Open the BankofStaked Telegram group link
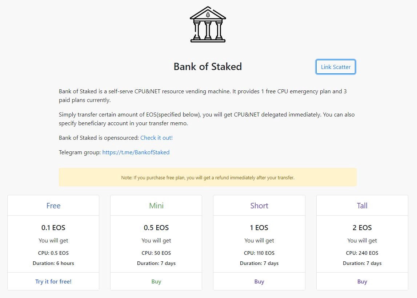Image resolution: width=417 pixels, height=298 pixels. pos(136,152)
